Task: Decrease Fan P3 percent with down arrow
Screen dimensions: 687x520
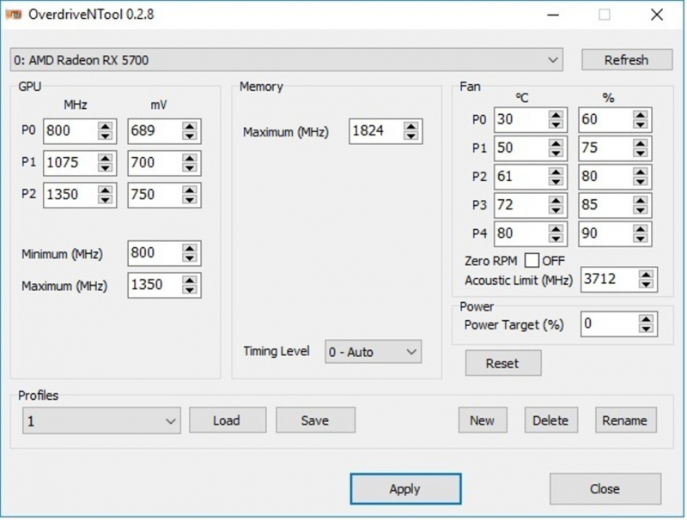Action: pyautogui.click(x=641, y=210)
